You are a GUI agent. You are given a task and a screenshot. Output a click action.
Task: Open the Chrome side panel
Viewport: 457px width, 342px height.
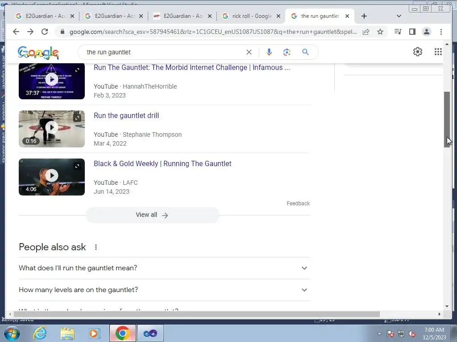click(412, 32)
